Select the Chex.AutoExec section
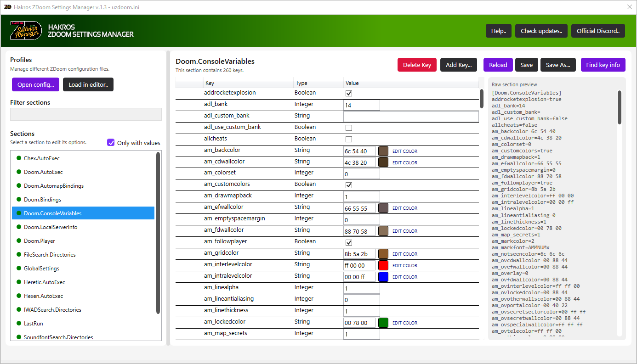The width and height of the screenshot is (637, 364). [x=83, y=158]
